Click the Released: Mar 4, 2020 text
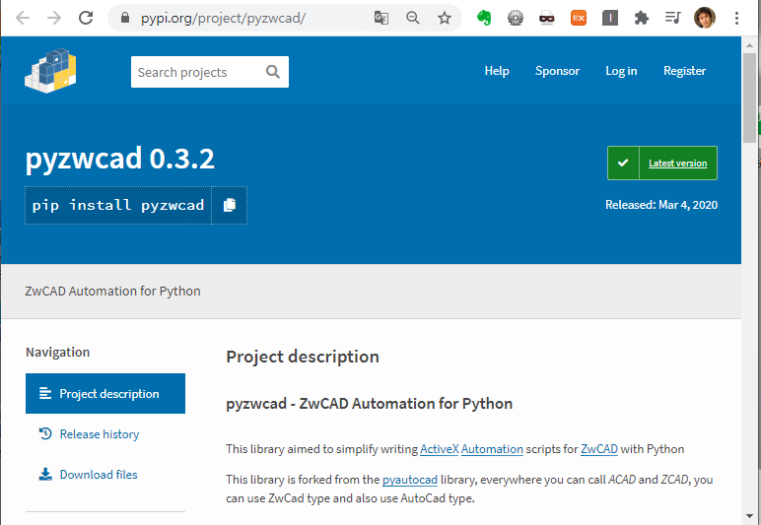 point(661,205)
